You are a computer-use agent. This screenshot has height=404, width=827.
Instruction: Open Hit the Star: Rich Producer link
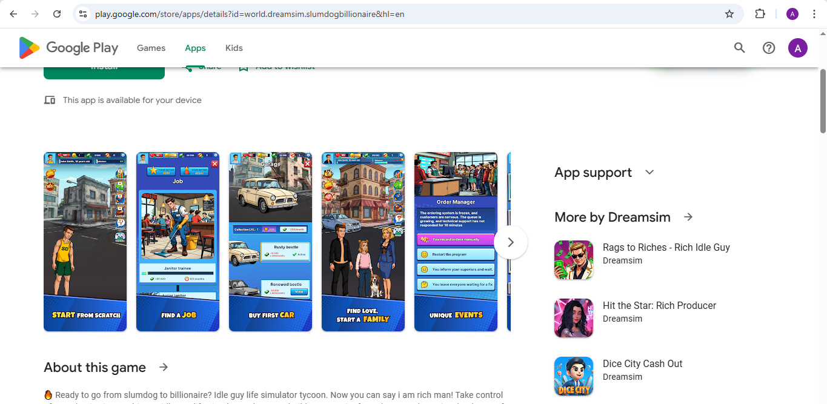pos(659,305)
